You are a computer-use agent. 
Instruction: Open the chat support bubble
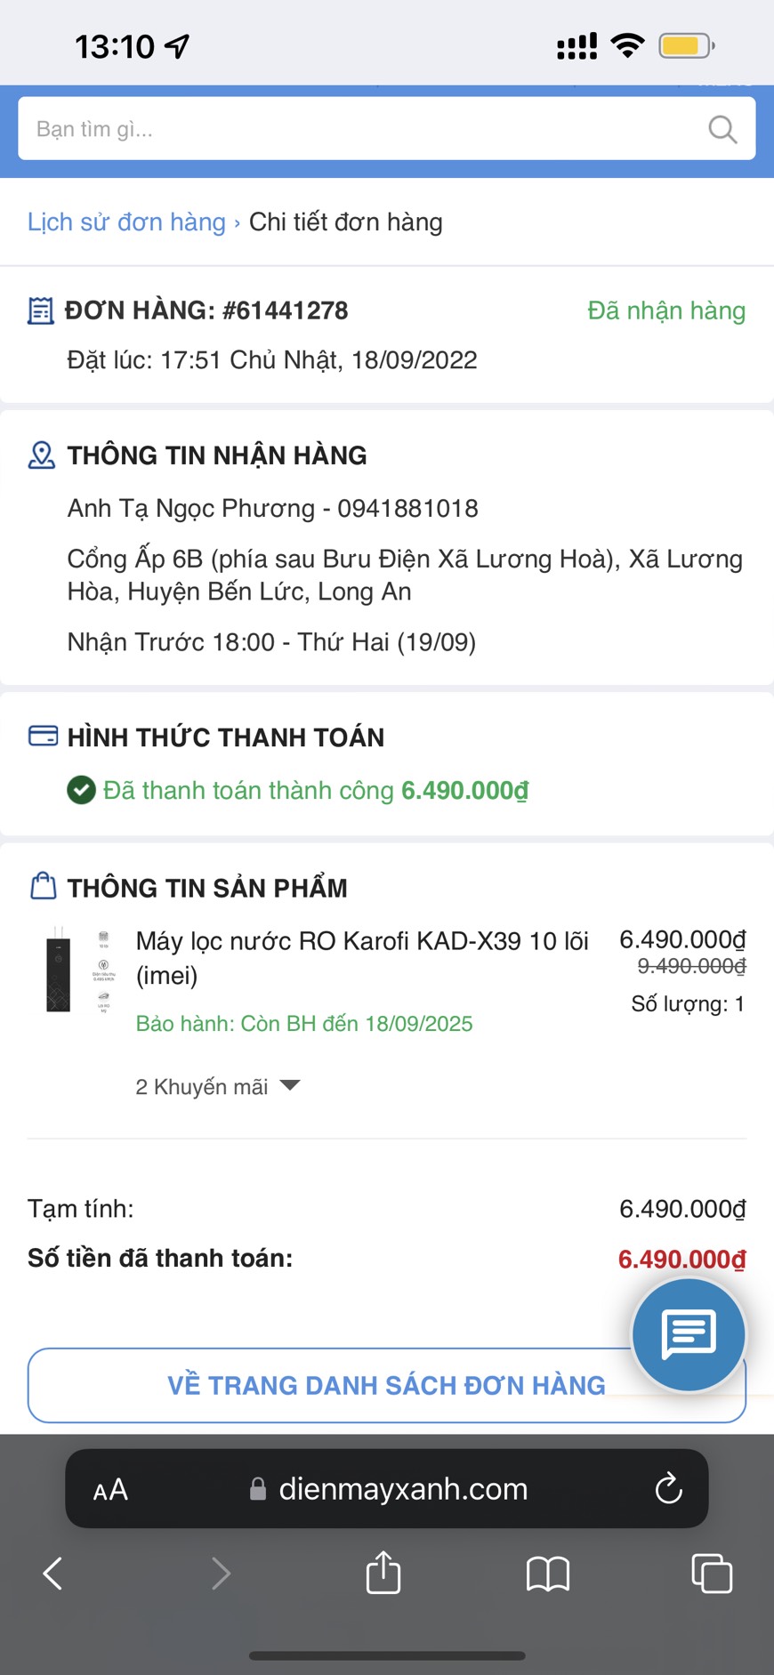pyautogui.click(x=688, y=1334)
